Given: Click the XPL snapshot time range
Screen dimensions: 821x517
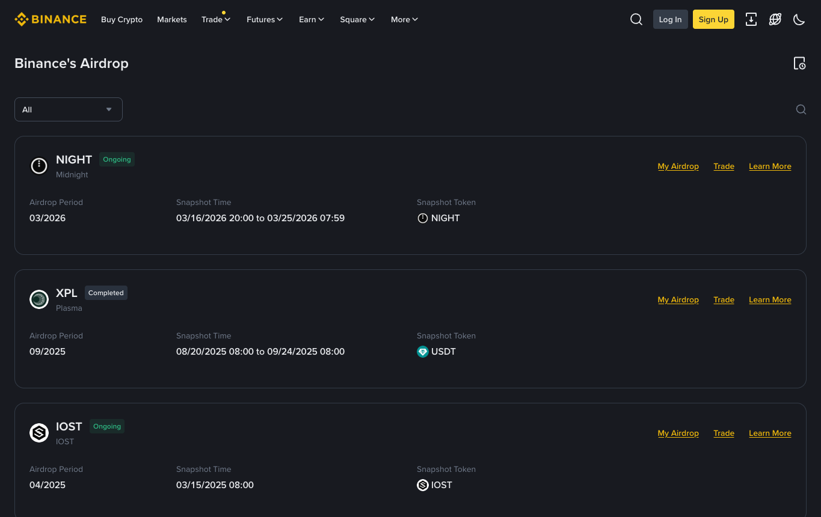Looking at the screenshot, I should click(260, 352).
